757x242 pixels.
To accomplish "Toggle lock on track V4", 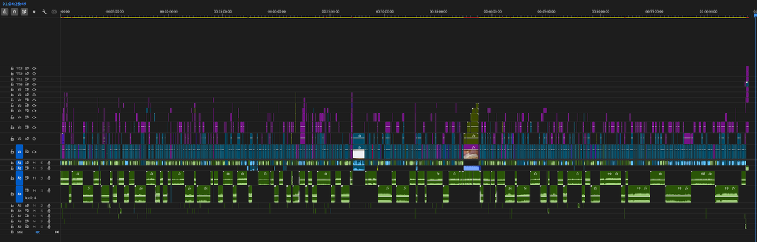I will pyautogui.click(x=12, y=117).
